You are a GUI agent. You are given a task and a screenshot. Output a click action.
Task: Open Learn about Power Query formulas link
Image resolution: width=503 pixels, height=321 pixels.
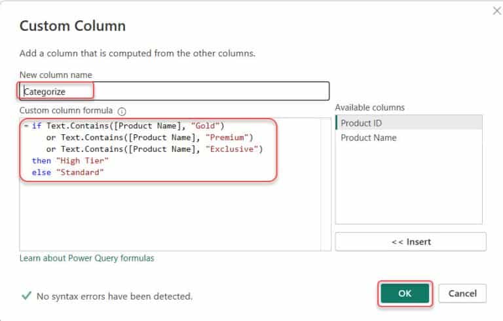[x=86, y=258]
